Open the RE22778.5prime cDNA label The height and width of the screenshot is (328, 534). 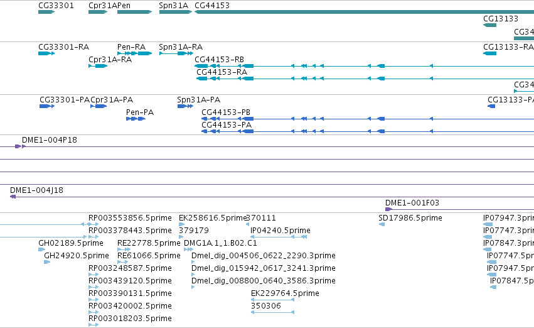pyautogui.click(x=149, y=243)
